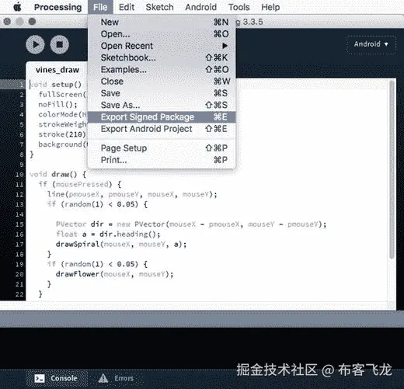This screenshot has height=389, width=404.
Task: Open the Android menu in the menu bar
Action: click(x=200, y=7)
